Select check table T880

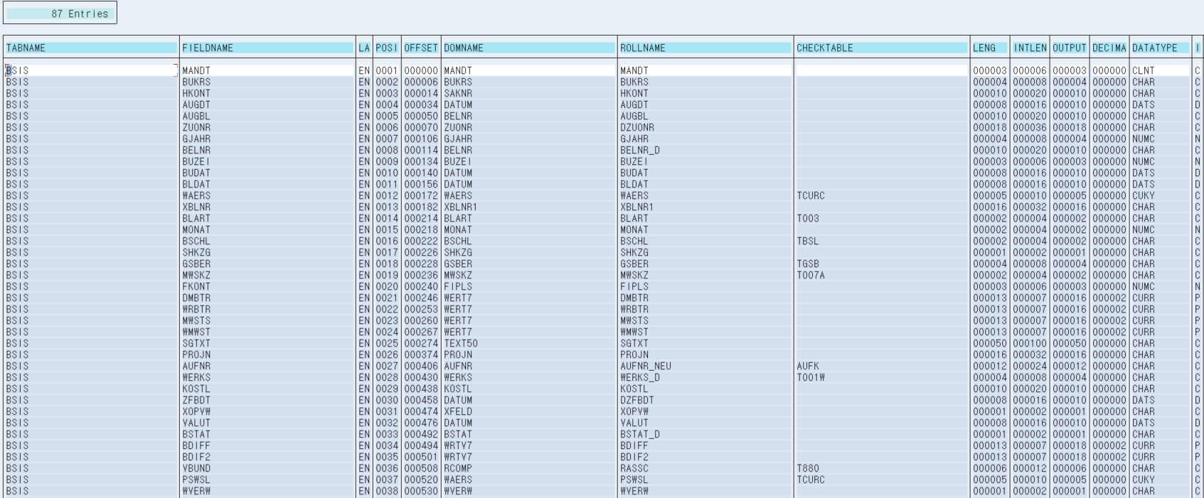click(x=808, y=468)
